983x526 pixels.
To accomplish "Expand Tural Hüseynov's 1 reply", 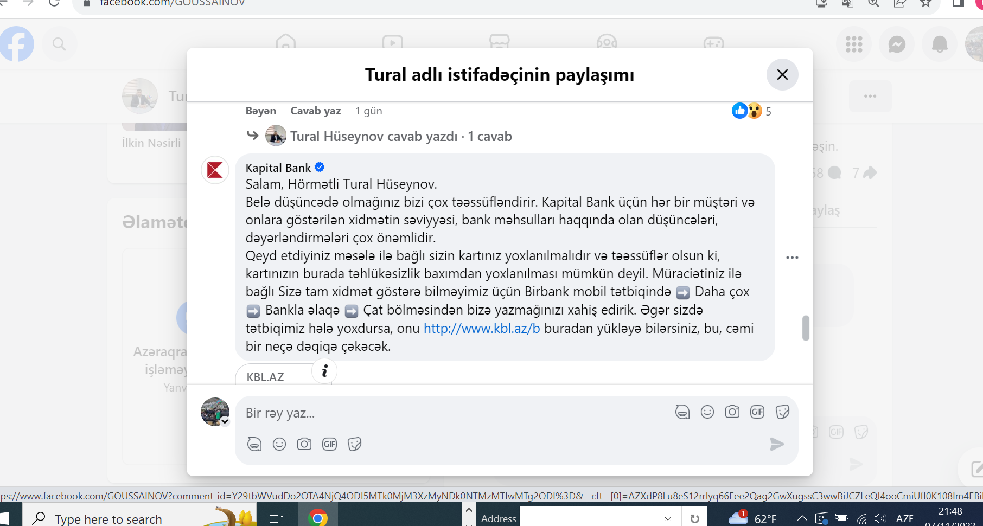I will [401, 136].
